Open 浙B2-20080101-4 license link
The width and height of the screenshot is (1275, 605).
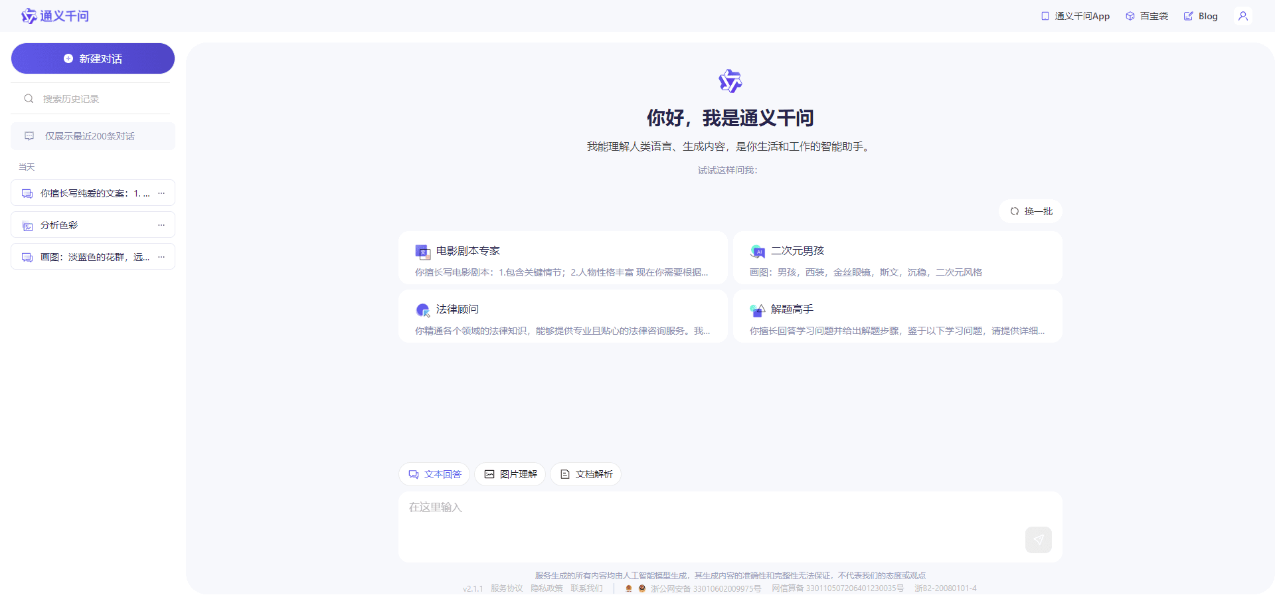pos(946,588)
